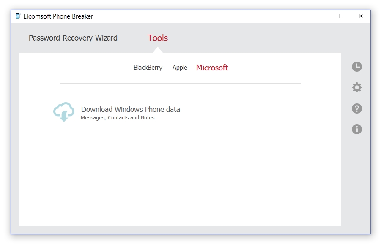
Task: Click the question mark help icon
Action: click(357, 108)
